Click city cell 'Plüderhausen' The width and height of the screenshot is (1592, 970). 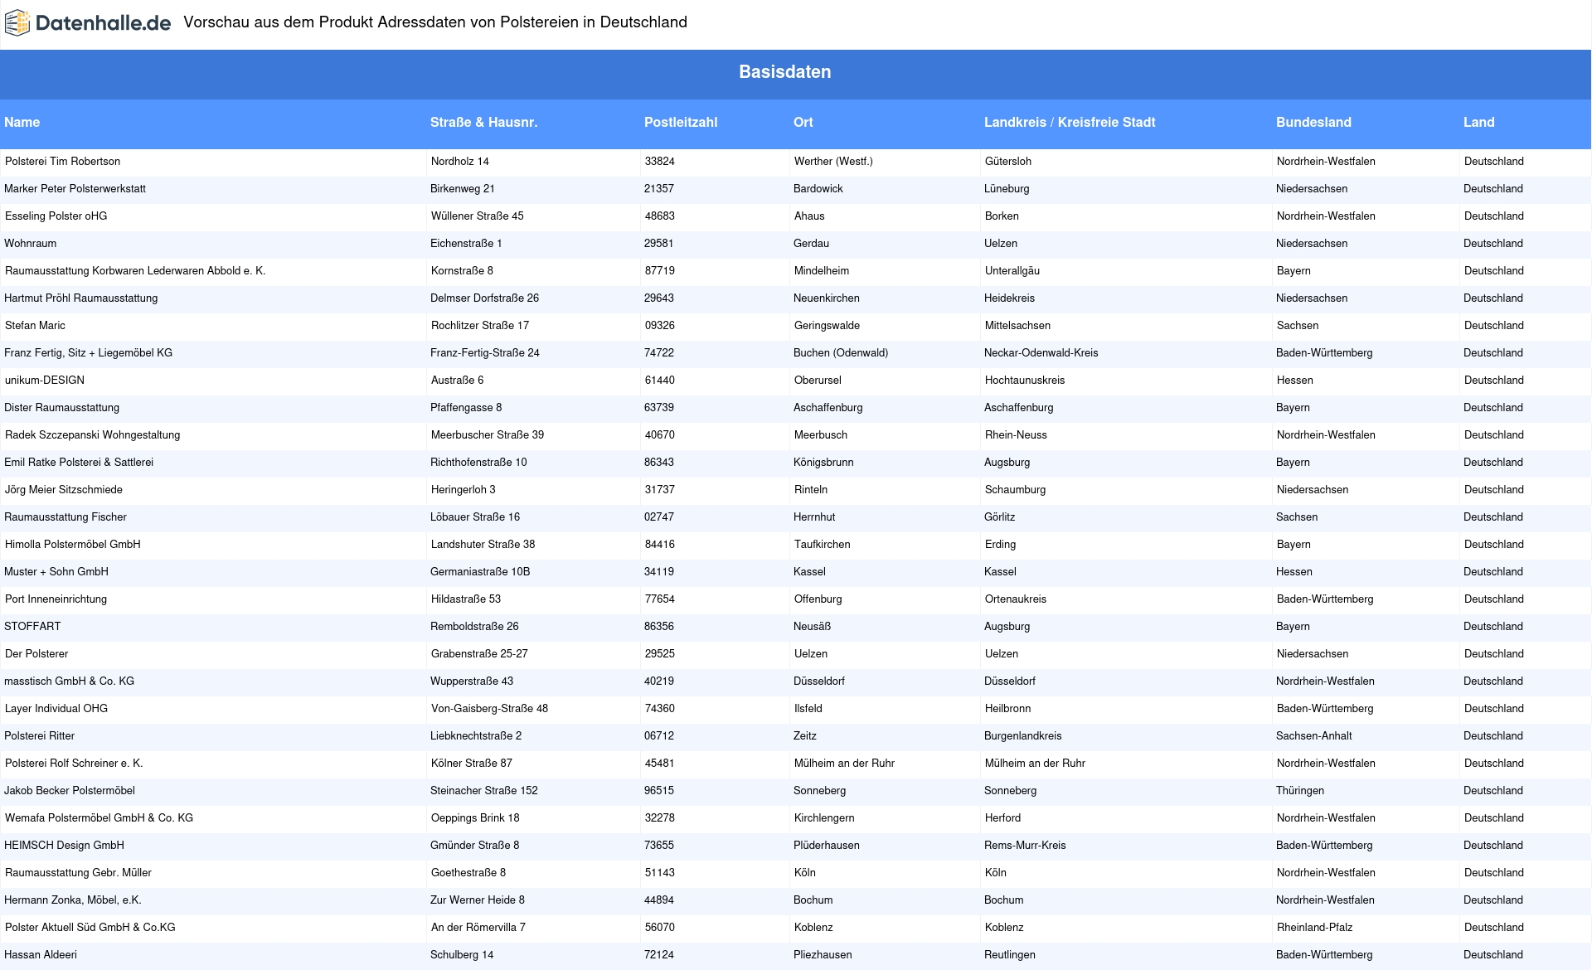pos(827,846)
